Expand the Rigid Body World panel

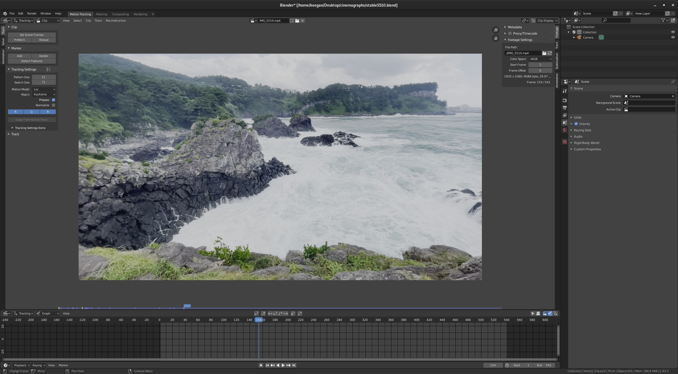586,143
